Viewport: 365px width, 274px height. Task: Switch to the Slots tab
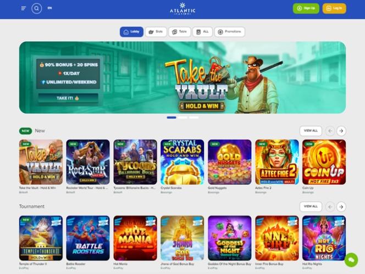click(x=156, y=32)
